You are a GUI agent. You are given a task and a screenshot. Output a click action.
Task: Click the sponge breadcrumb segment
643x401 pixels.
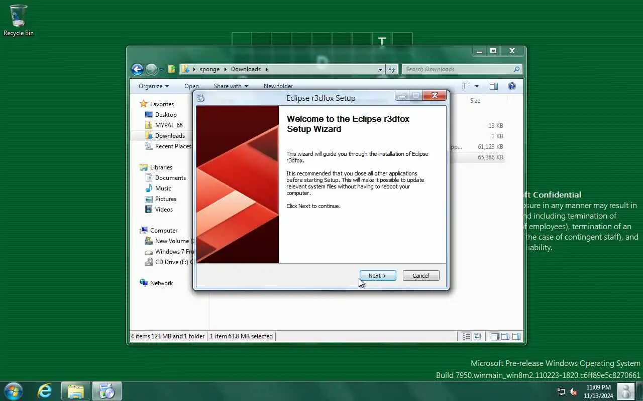(209, 69)
